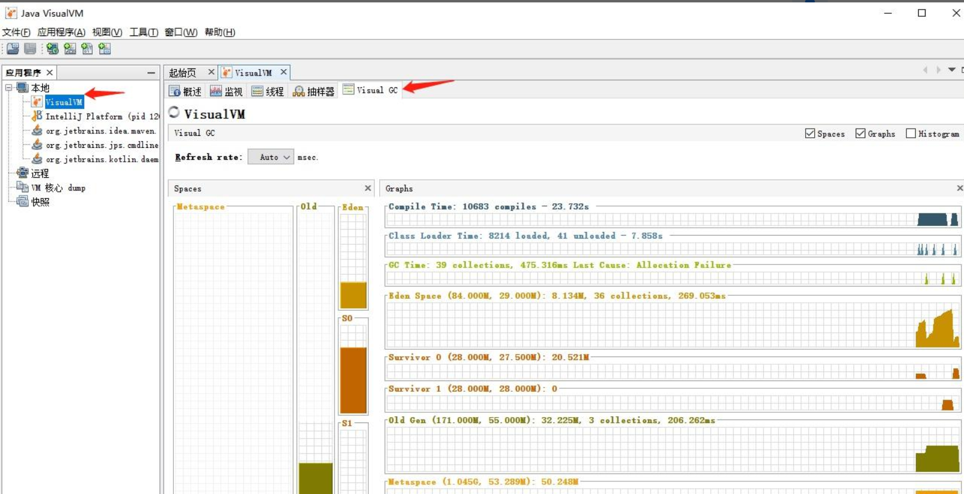
Task: Click the Java VisualVM title bar logo
Action: (x=11, y=13)
